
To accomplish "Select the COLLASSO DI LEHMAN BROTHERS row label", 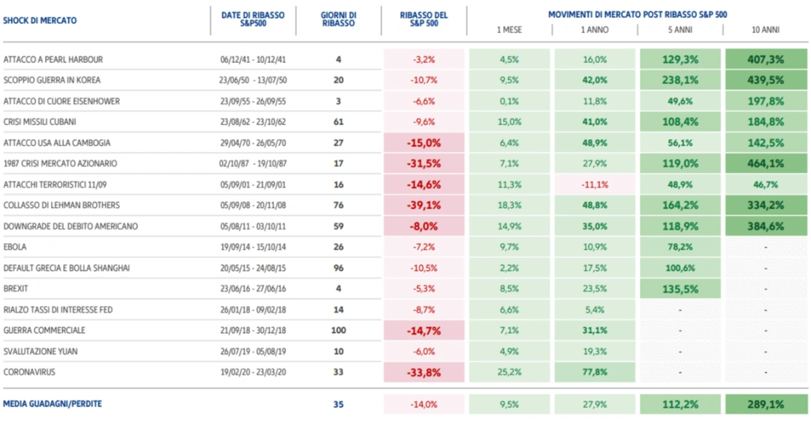I will coord(62,205).
